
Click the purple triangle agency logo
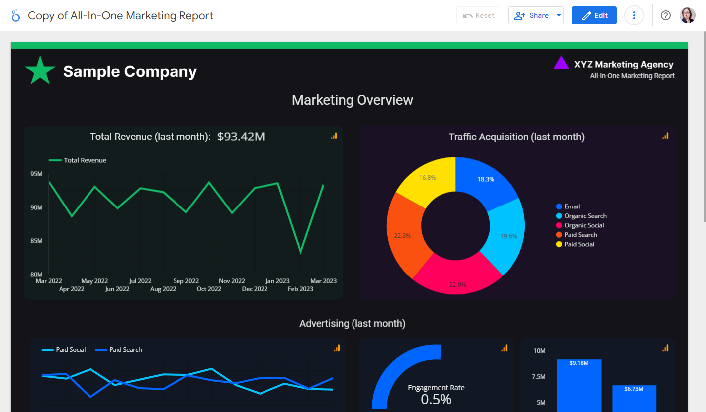click(561, 63)
